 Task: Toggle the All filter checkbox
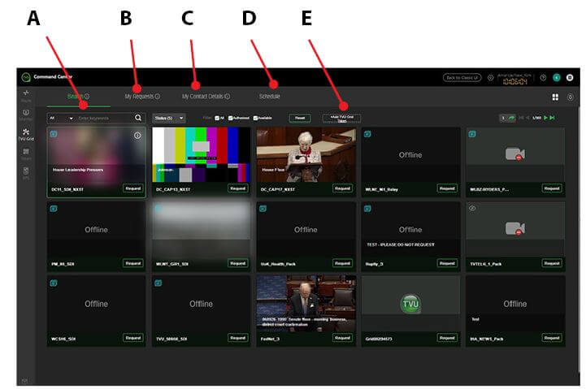click(x=217, y=118)
